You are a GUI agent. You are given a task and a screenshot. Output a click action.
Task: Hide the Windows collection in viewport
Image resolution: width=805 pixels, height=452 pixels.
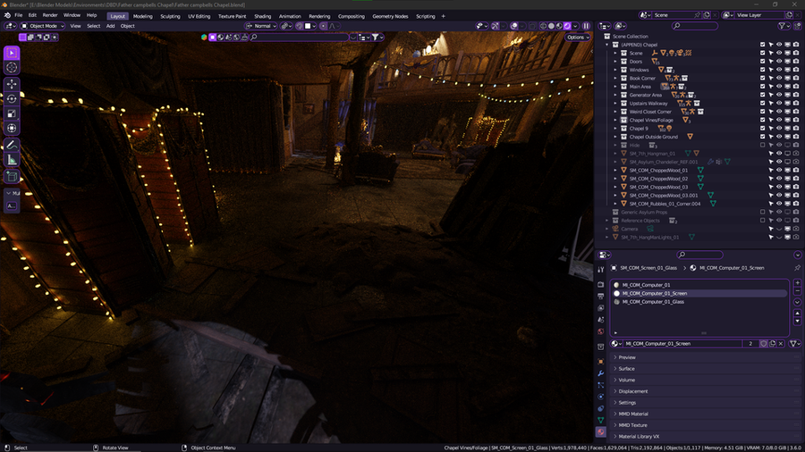point(779,70)
